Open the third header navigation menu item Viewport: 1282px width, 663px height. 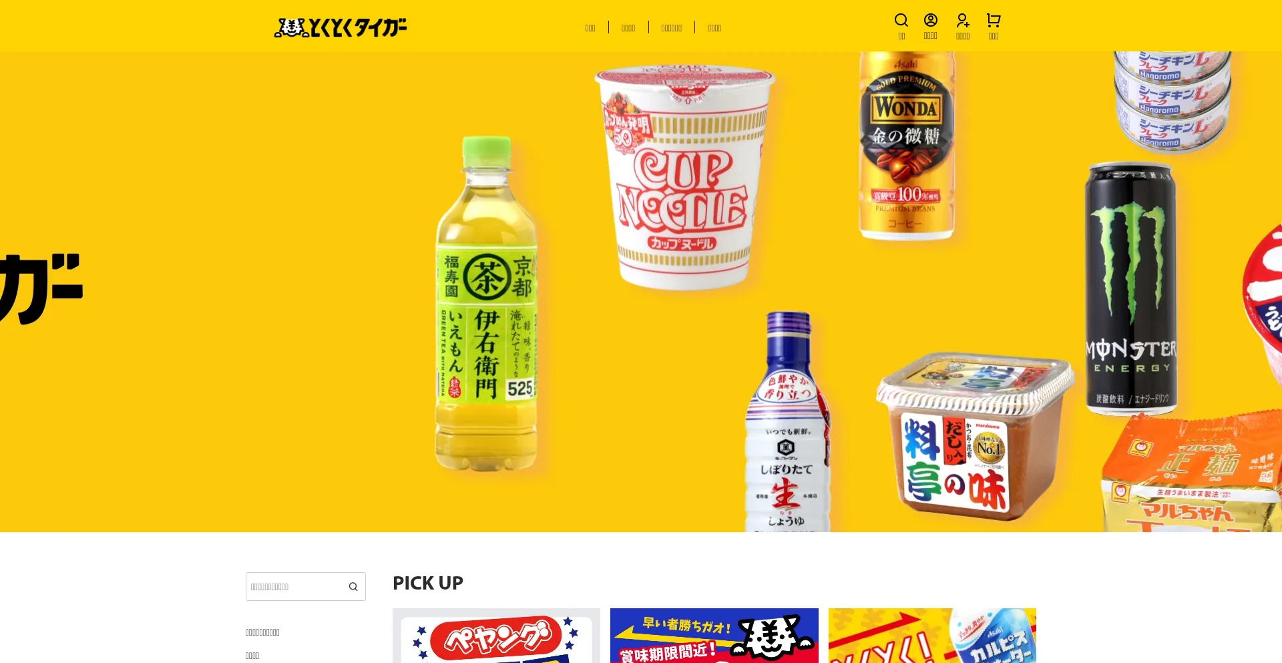click(671, 28)
